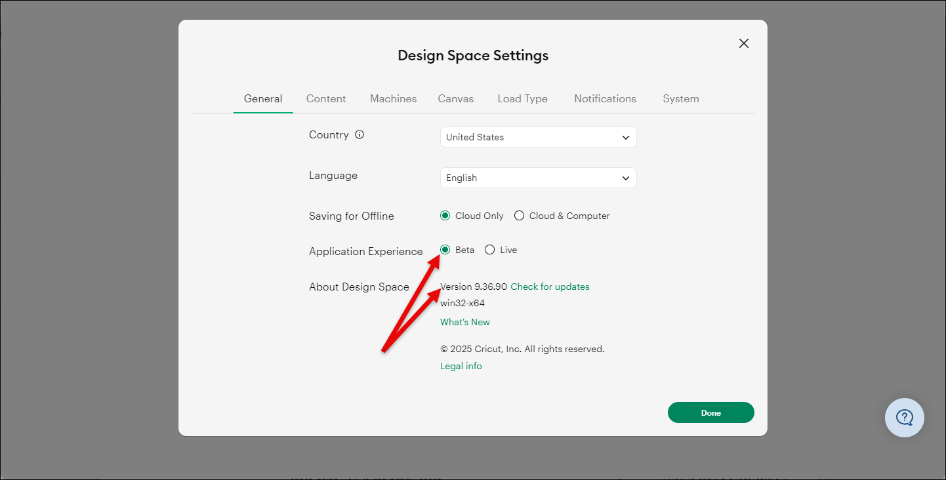This screenshot has height=480, width=946.
Task: Open the What's New page
Action: coord(464,321)
